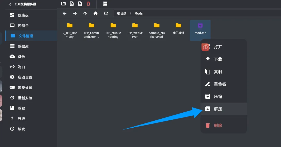
Task: Navigate back with the left arrow
Action: (64, 13)
